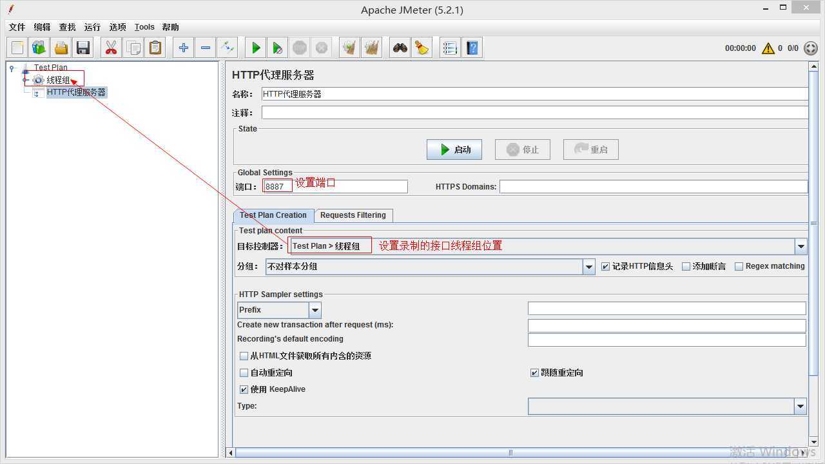
Task: Cut selection with scissors icon
Action: coord(112,48)
